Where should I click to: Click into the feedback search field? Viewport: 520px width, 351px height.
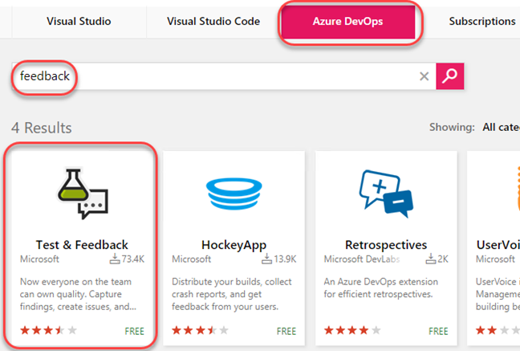pos(224,76)
